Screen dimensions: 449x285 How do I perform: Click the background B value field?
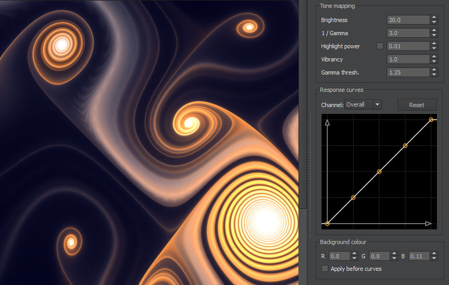419,256
